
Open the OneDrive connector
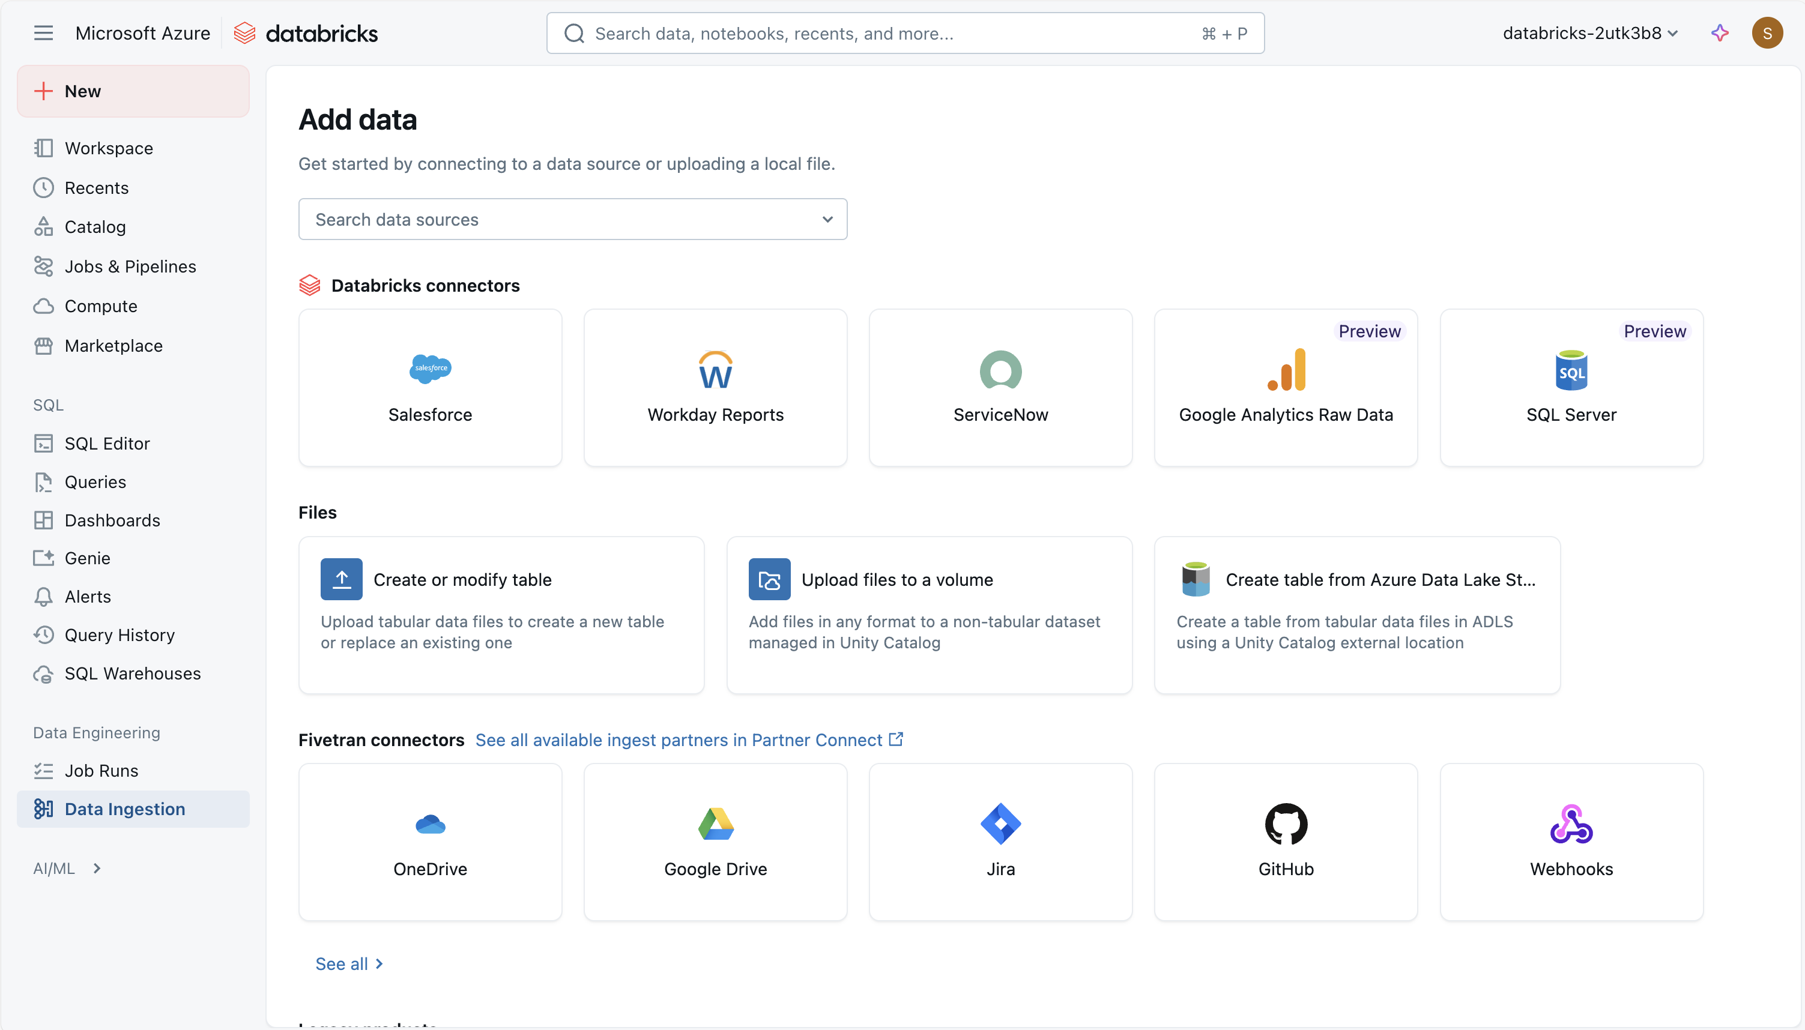tap(429, 842)
